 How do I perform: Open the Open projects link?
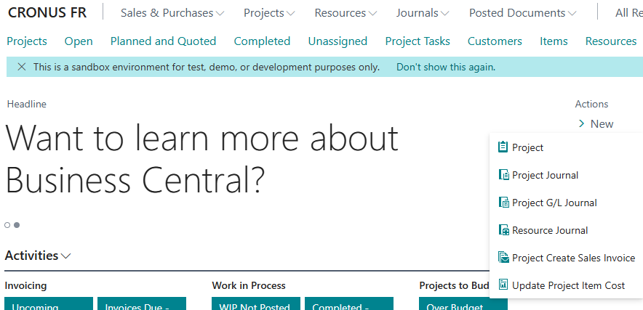coord(79,41)
